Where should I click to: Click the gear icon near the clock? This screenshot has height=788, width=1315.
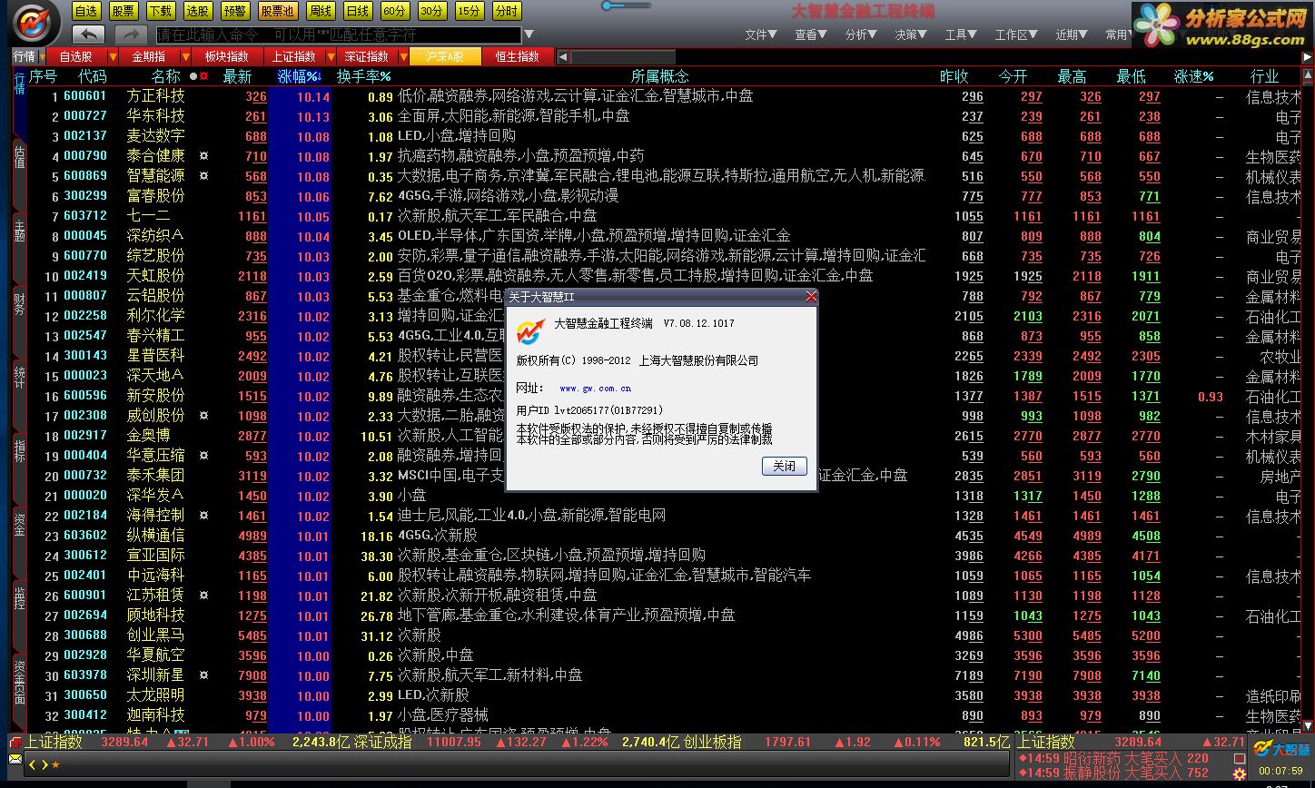[x=1240, y=773]
